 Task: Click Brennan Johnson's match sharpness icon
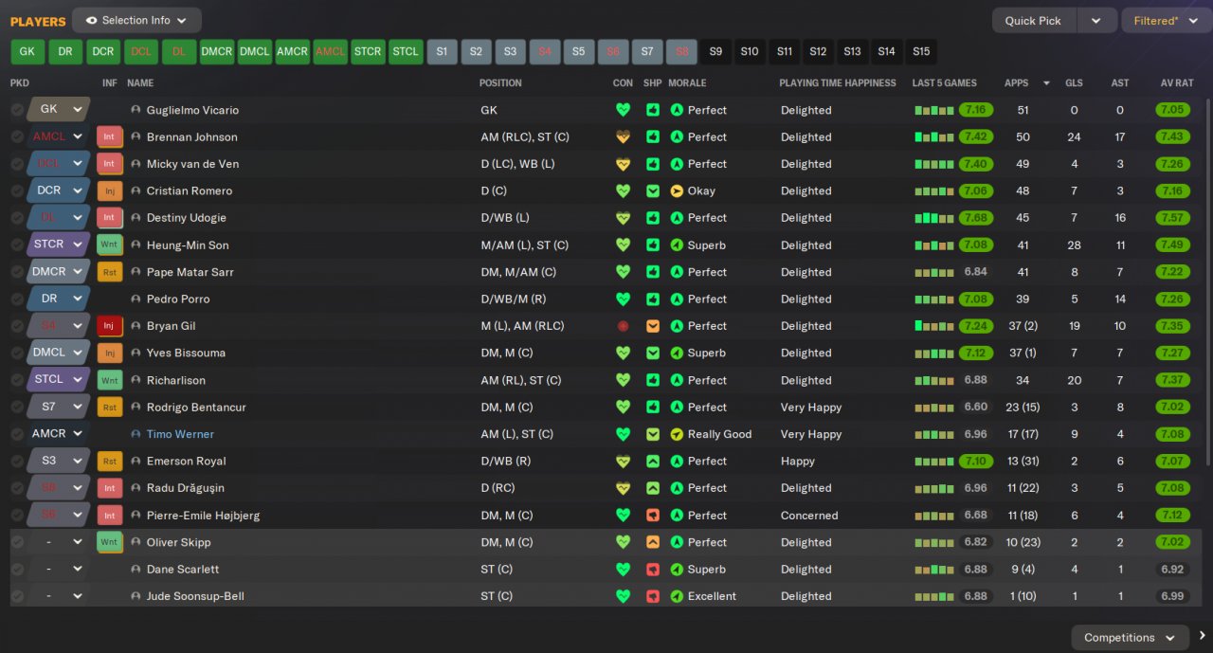(x=653, y=137)
